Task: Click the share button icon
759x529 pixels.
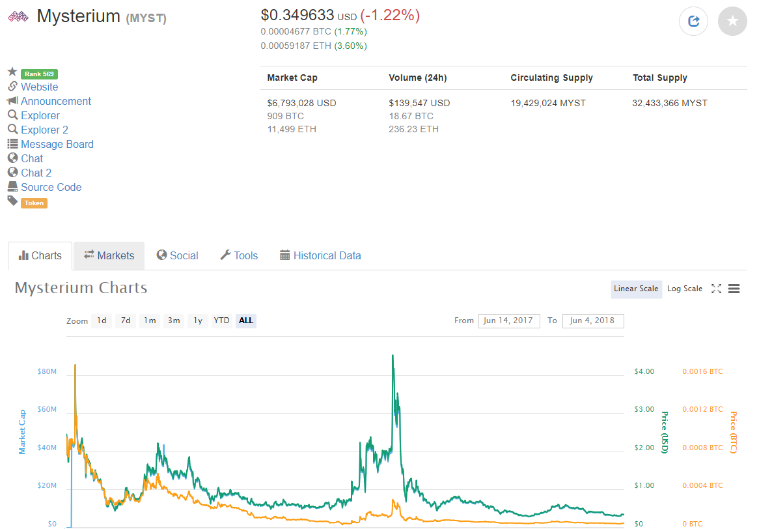Action: [x=693, y=21]
